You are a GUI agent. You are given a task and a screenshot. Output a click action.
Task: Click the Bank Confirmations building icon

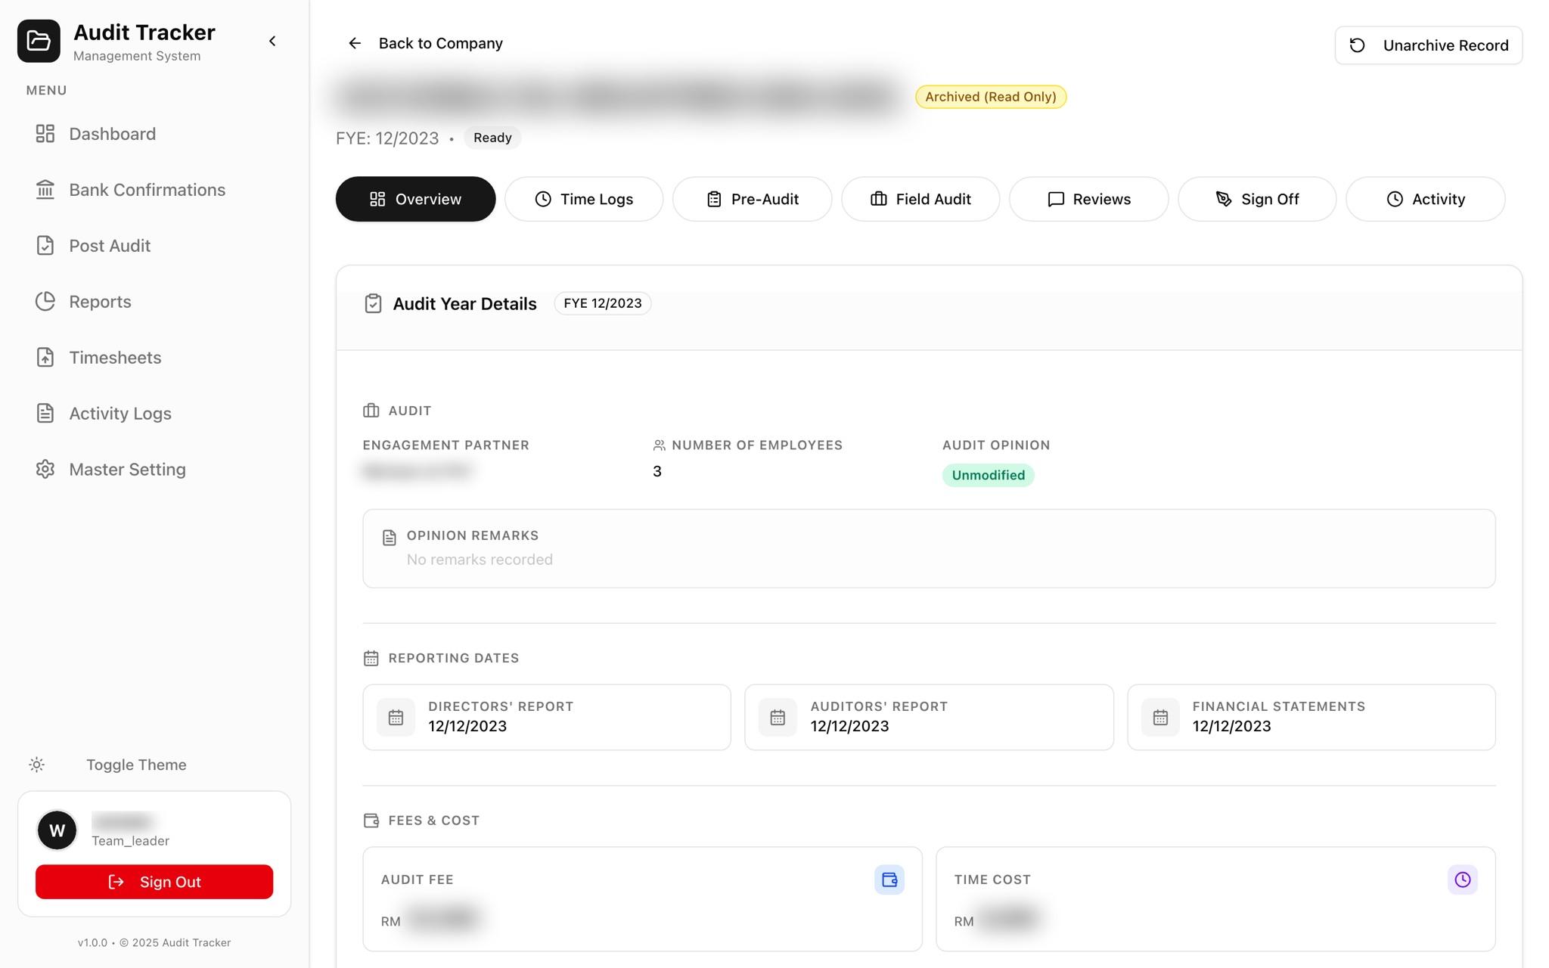point(45,190)
